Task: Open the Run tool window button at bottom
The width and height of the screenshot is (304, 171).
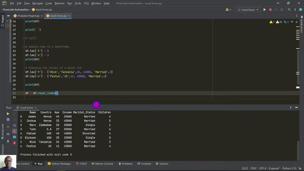Action: [x=38, y=164]
